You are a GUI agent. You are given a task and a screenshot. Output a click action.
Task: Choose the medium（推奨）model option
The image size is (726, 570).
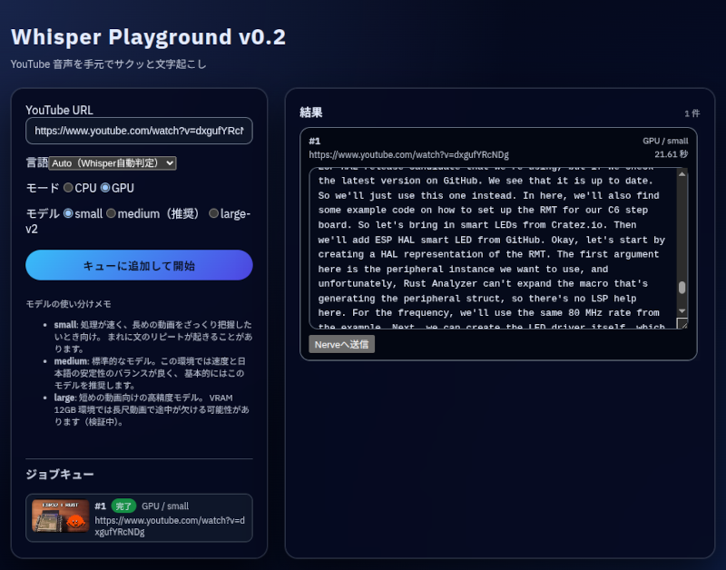pos(111,213)
